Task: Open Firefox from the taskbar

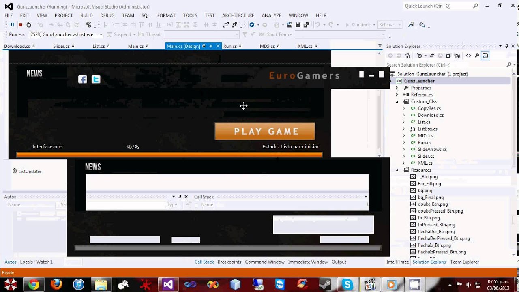Action: point(56,284)
